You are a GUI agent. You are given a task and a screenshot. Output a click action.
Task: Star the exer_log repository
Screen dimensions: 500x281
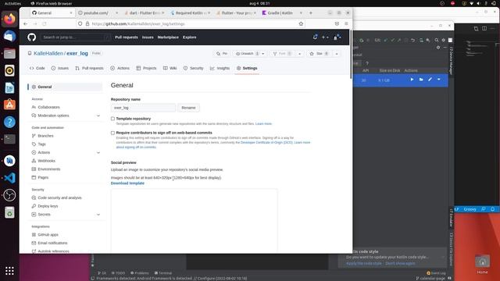point(319,54)
